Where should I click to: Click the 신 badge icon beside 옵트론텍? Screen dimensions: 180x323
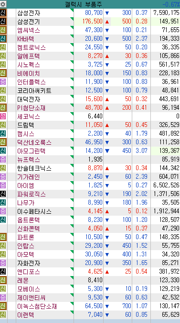(x=3, y=220)
